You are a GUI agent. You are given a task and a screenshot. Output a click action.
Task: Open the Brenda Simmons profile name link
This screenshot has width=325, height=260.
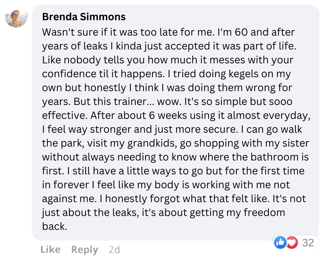click(x=84, y=17)
